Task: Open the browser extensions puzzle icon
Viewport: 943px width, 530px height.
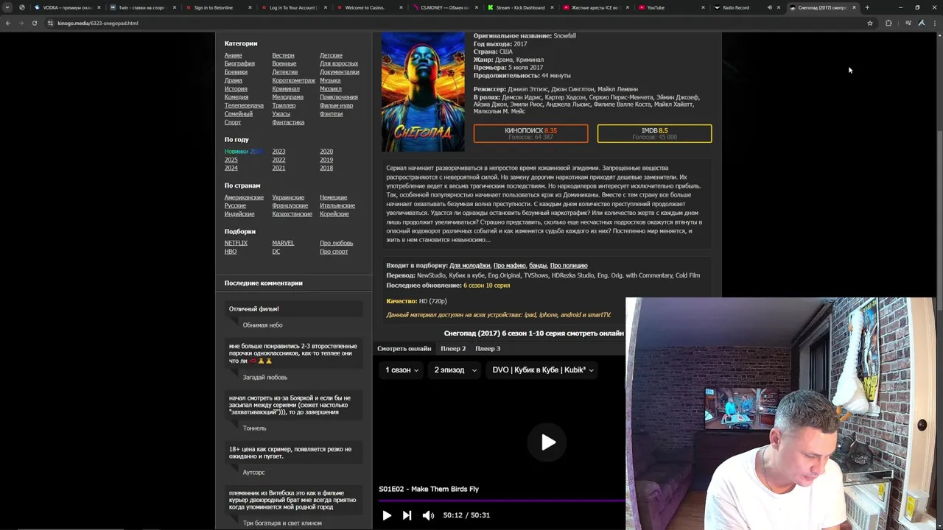Action: (888, 23)
